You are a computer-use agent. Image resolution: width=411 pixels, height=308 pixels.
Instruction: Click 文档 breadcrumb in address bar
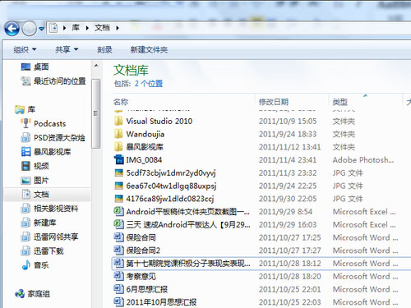click(102, 28)
